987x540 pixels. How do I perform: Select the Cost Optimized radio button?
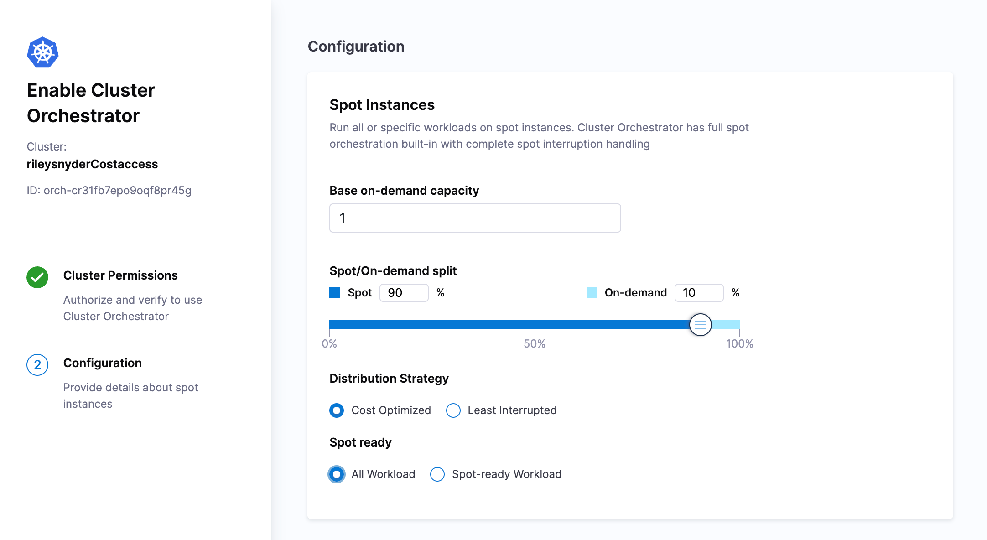point(337,410)
